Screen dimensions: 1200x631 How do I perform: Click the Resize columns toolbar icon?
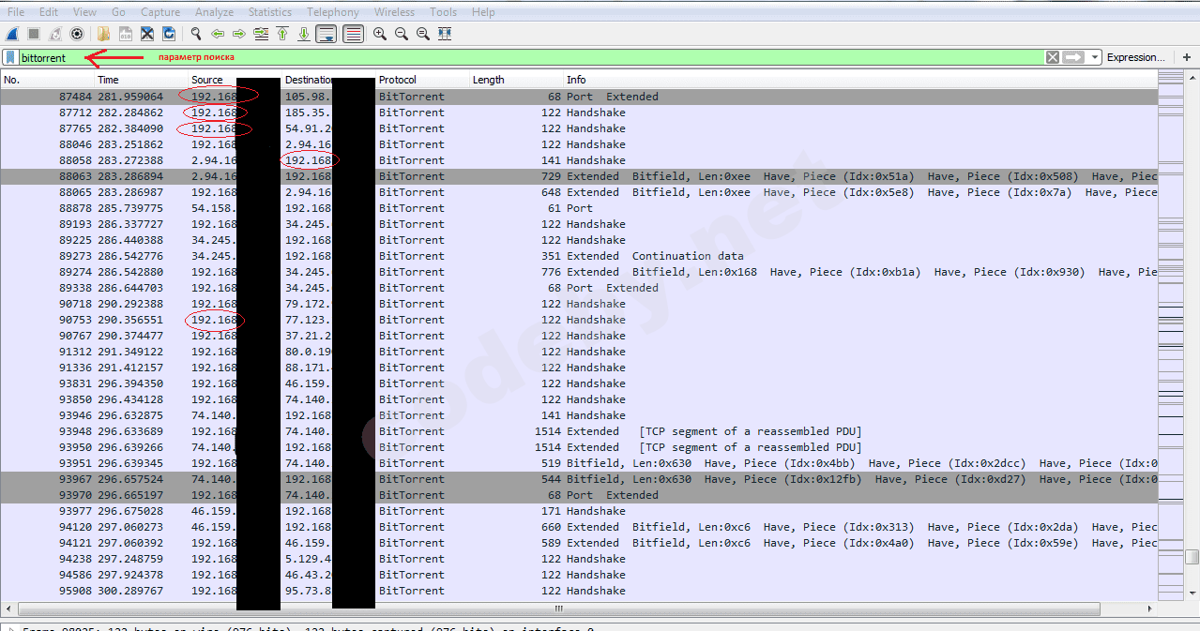[x=445, y=34]
